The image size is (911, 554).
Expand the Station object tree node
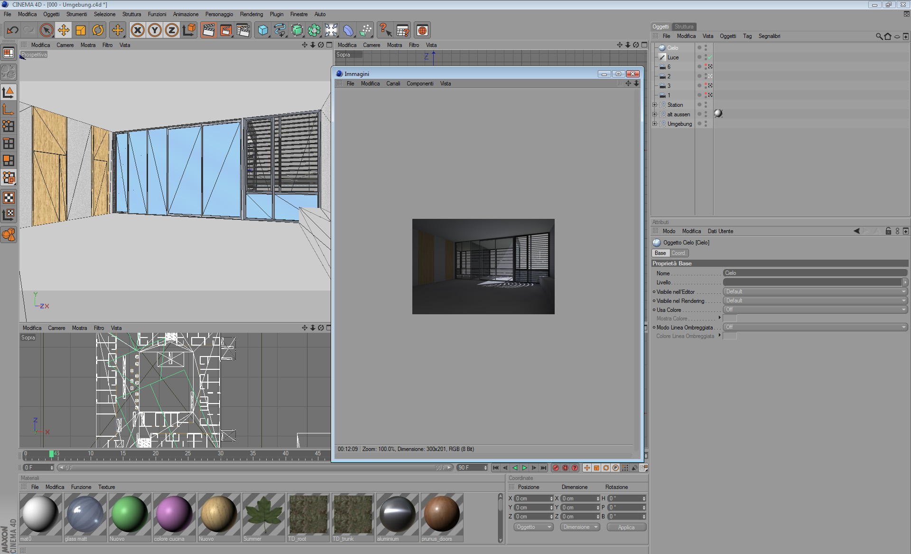655,105
